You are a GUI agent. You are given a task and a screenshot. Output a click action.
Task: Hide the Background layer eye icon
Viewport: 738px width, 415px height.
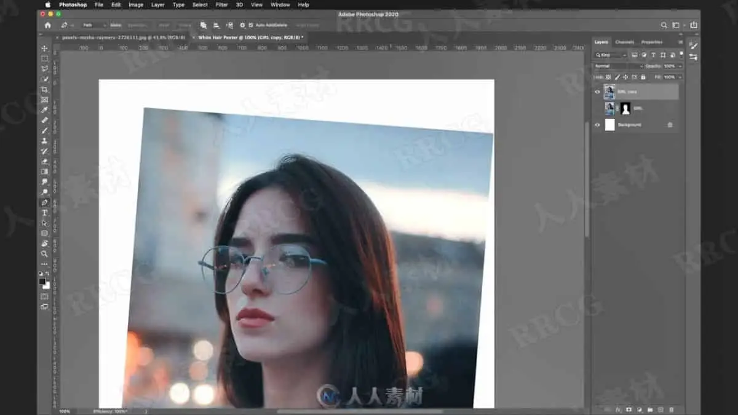597,125
